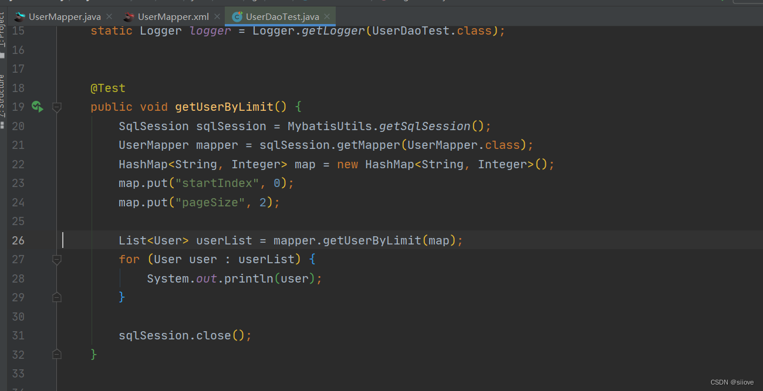Click the fold end marker at line 32
This screenshot has width=763, height=391.
57,354
